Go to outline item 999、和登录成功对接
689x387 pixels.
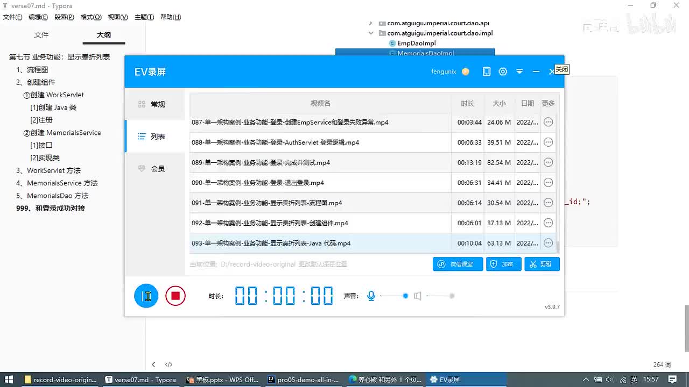tap(51, 208)
